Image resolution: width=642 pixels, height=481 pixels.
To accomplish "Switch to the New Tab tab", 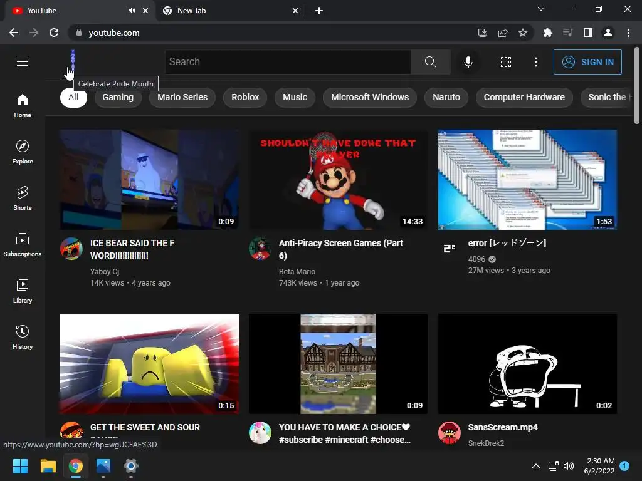I will click(x=230, y=11).
